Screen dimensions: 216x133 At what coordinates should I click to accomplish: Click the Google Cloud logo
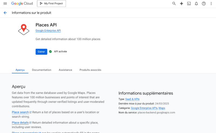click(22, 4)
